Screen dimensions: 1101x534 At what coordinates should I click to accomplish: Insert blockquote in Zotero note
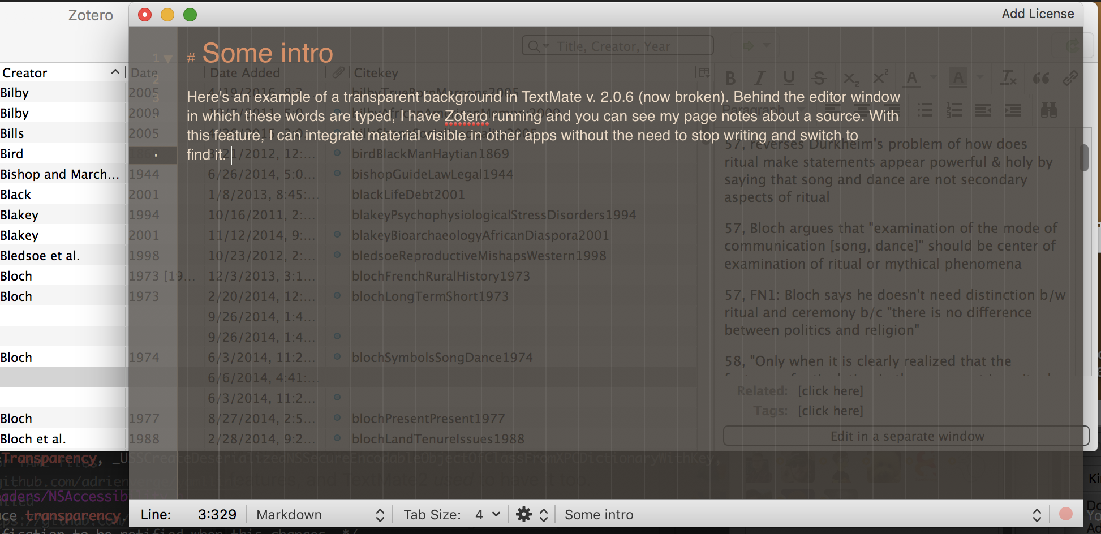(x=1041, y=78)
